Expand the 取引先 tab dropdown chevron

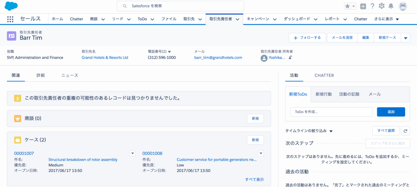click(x=200, y=19)
